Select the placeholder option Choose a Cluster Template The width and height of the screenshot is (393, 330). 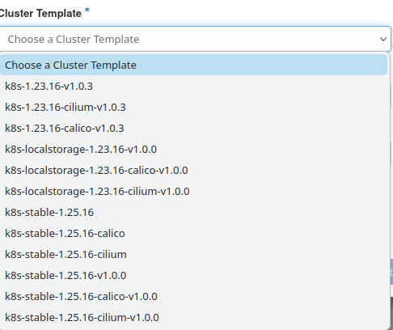click(x=193, y=65)
